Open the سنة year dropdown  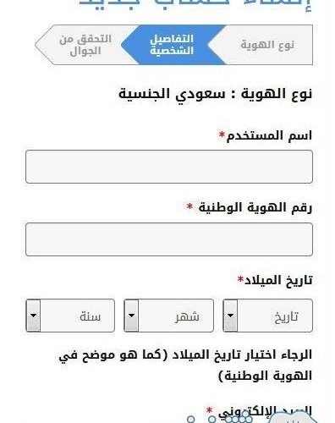pos(70,316)
